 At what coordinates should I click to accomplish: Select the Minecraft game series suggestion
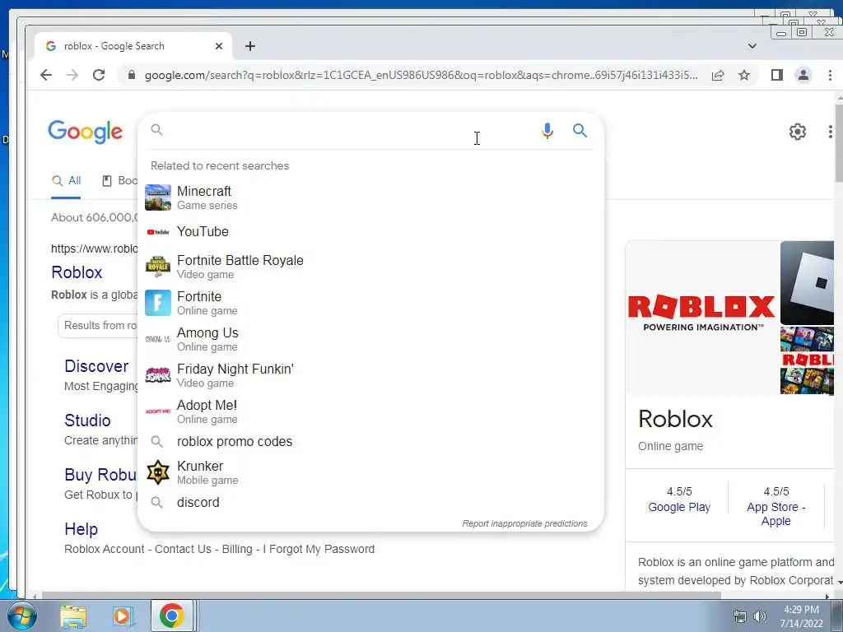(x=370, y=197)
